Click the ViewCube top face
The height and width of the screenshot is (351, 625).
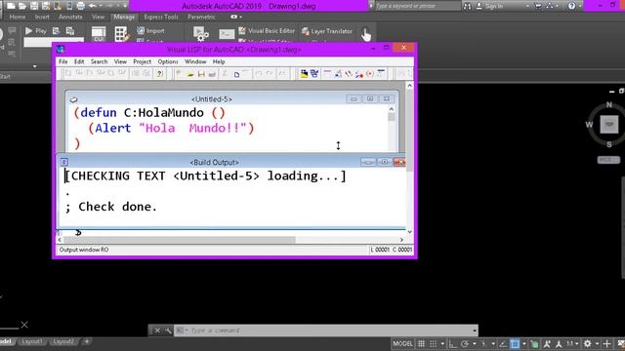[609, 124]
